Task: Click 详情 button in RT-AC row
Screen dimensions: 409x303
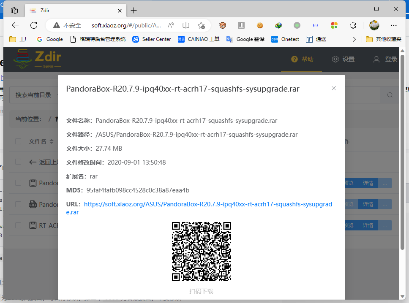Action: point(368,225)
